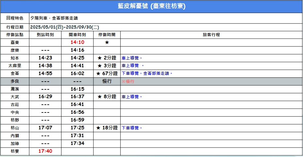The width and height of the screenshot is (303, 157).
Task: Select the 康樂 station cell
Action: pos(15,50)
